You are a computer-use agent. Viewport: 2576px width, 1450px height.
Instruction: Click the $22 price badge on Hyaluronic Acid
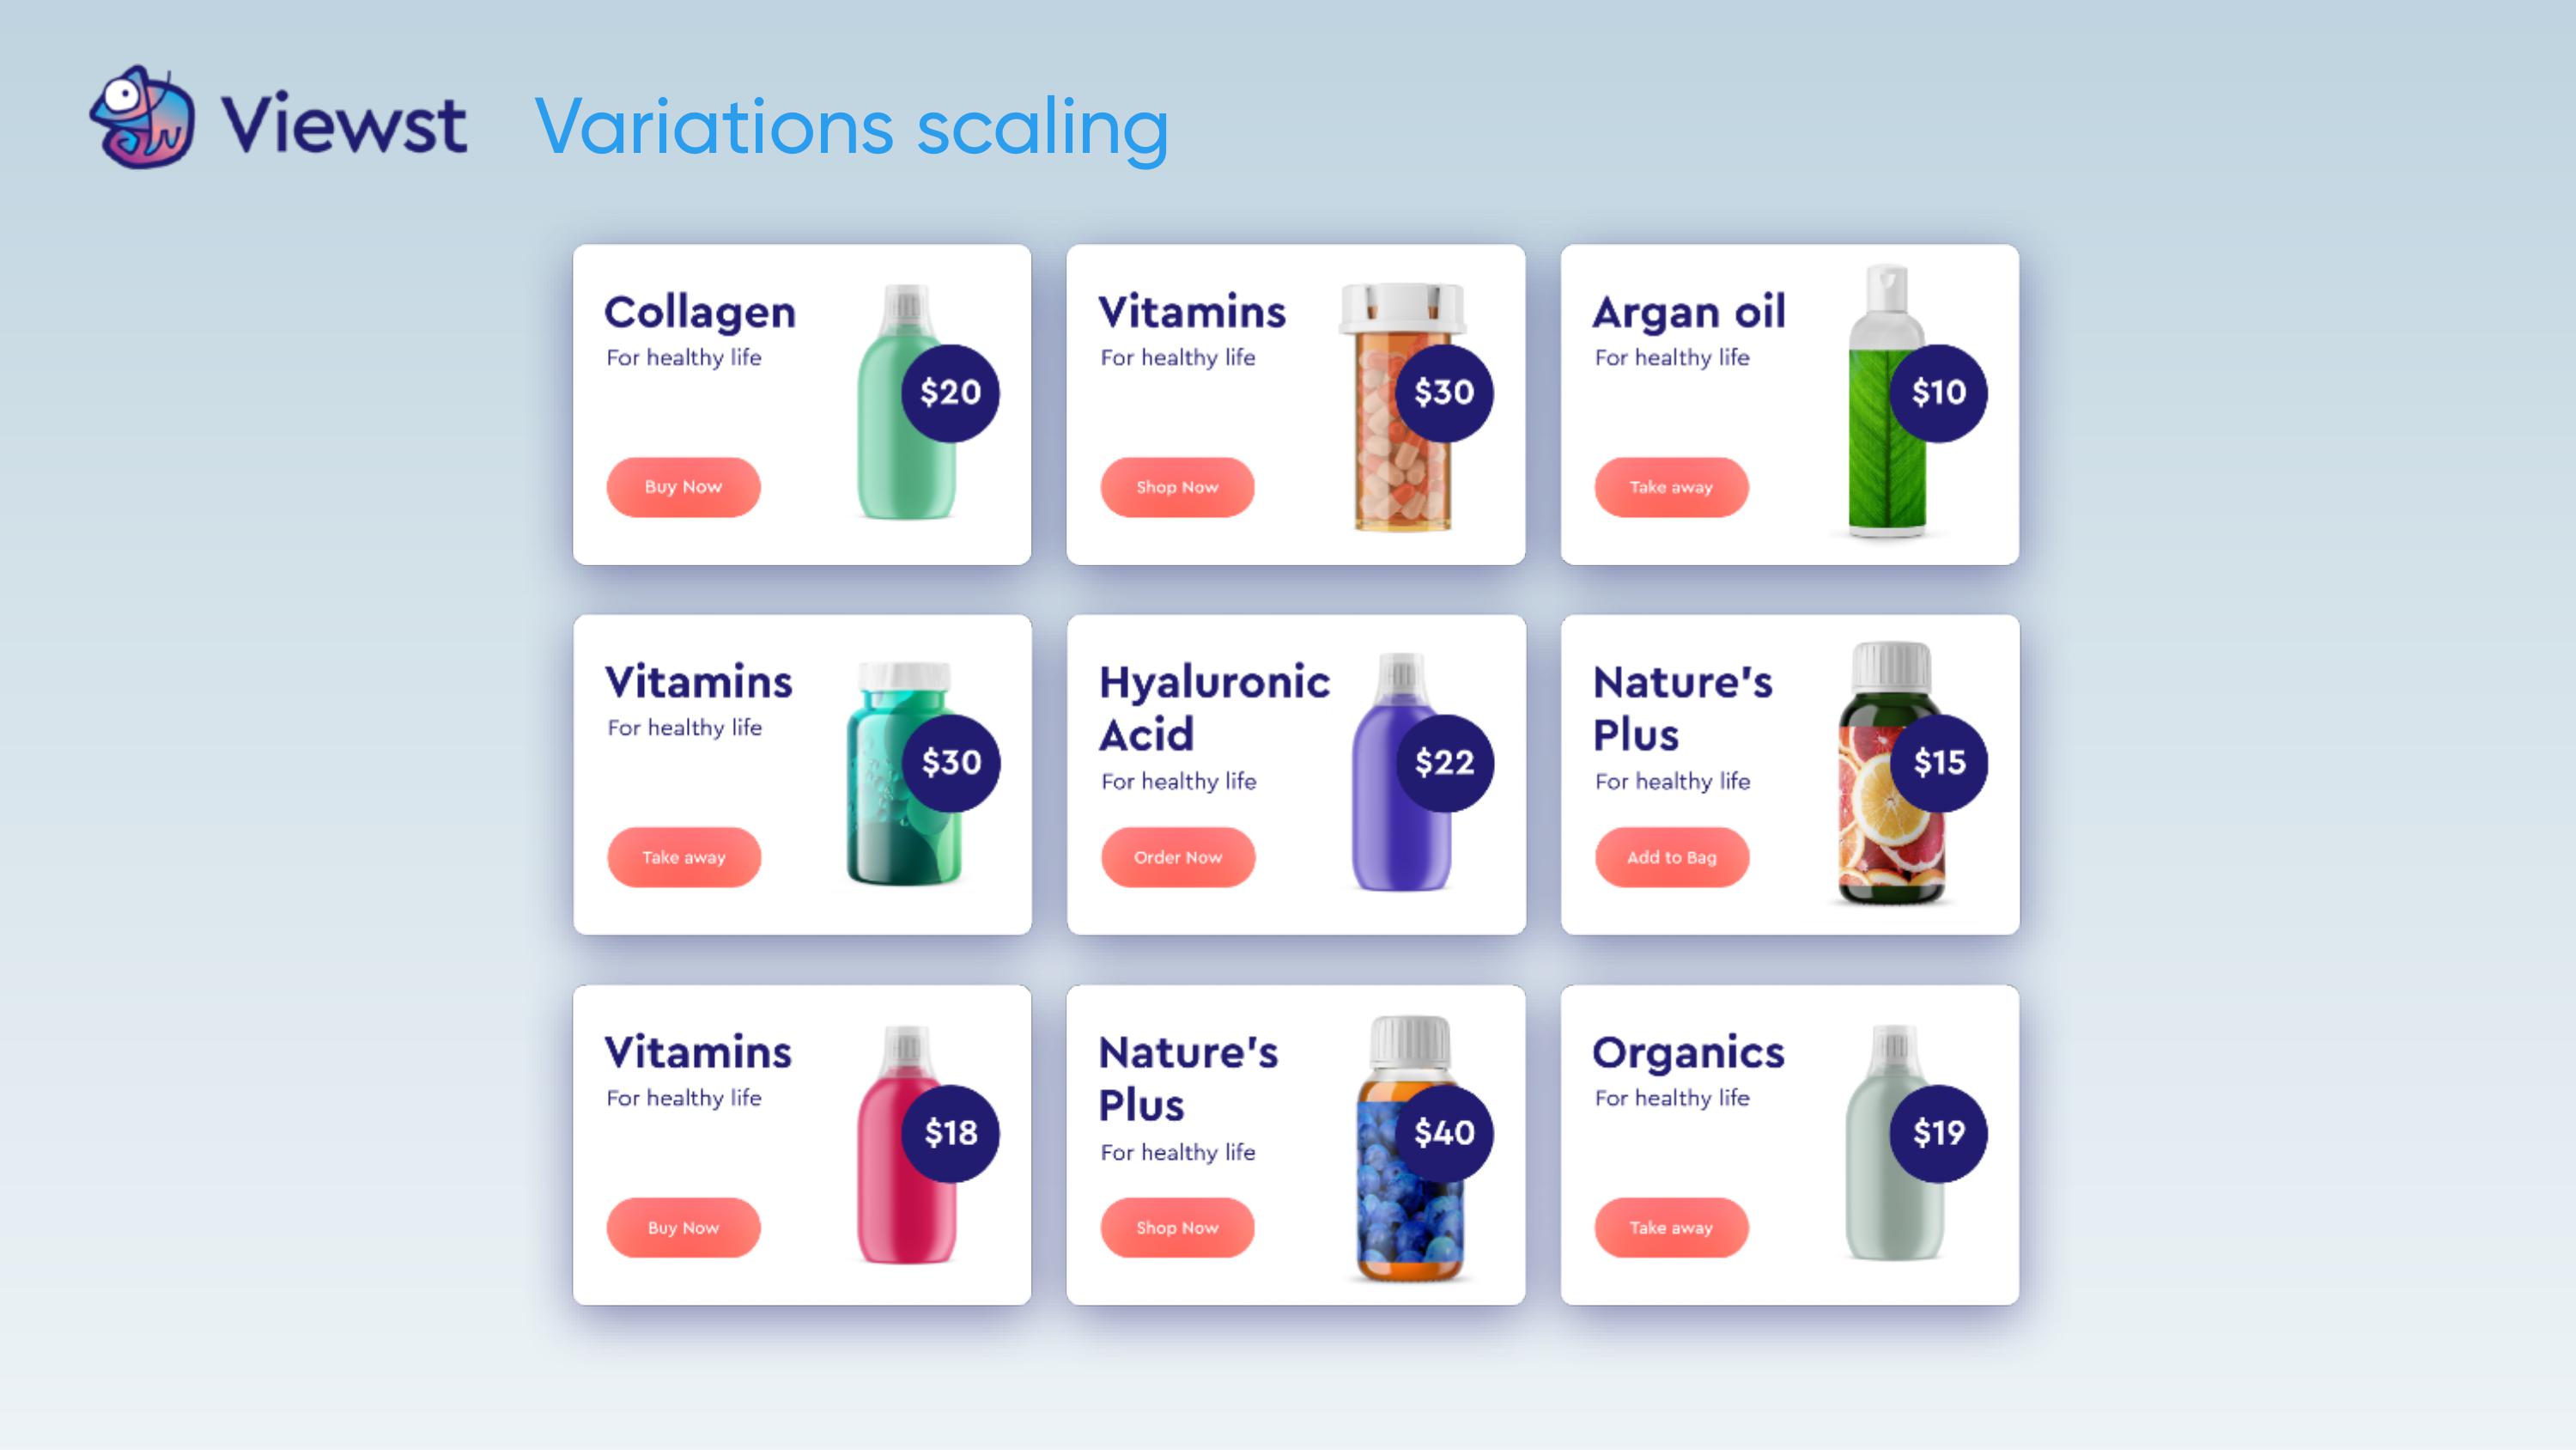pos(1444,763)
